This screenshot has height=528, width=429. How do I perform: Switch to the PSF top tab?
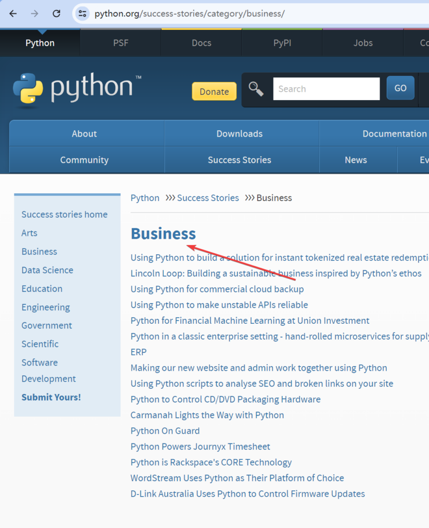click(121, 43)
